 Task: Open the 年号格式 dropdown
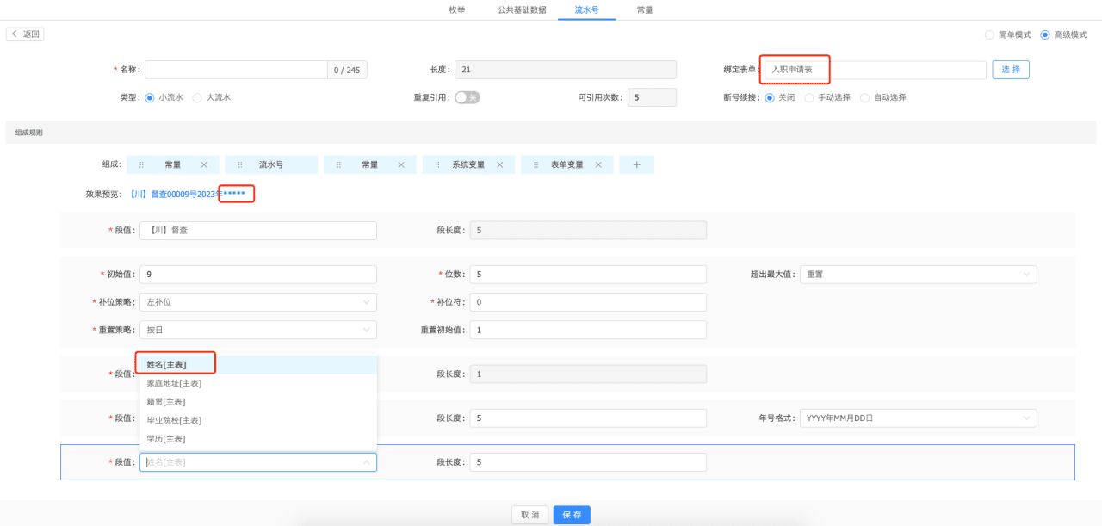918,418
